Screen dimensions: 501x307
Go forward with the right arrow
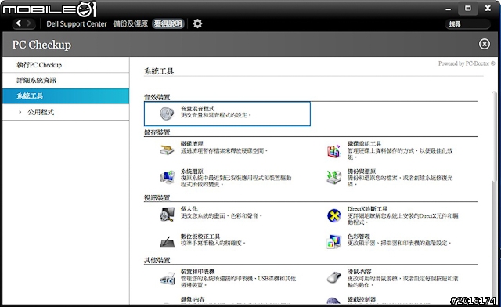[29, 23]
